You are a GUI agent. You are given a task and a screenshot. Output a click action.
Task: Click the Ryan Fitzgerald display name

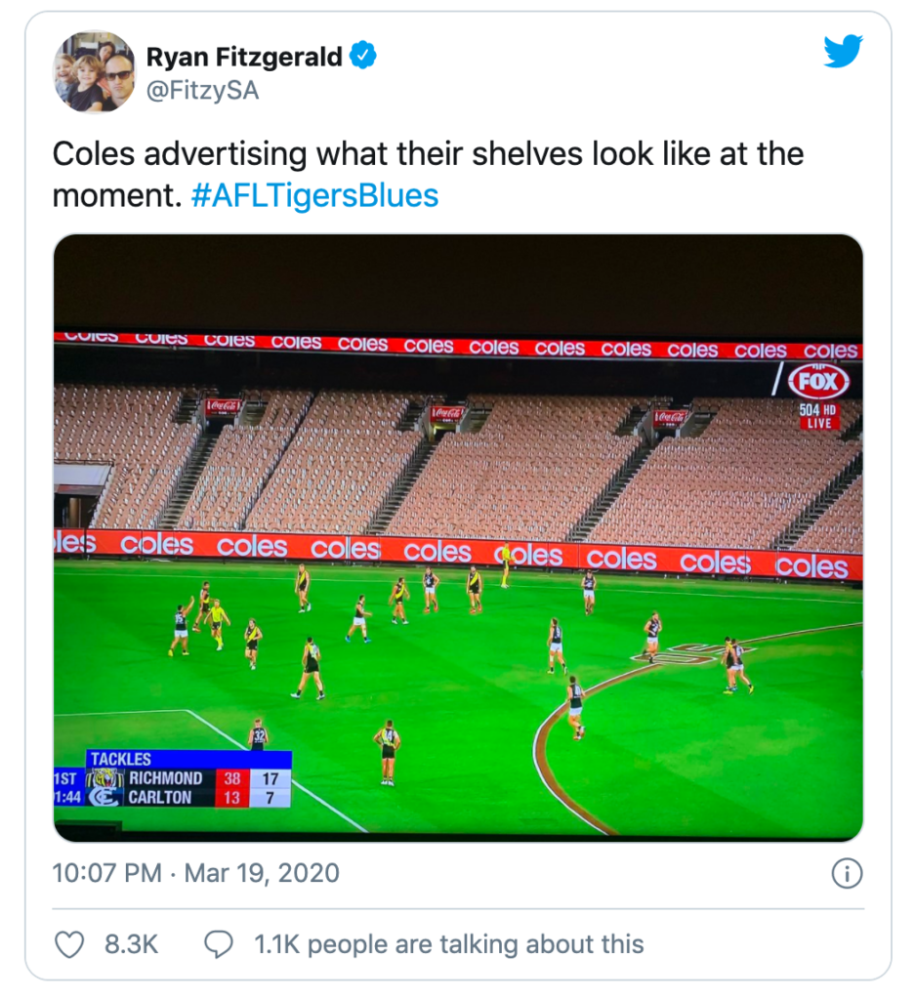244,58
